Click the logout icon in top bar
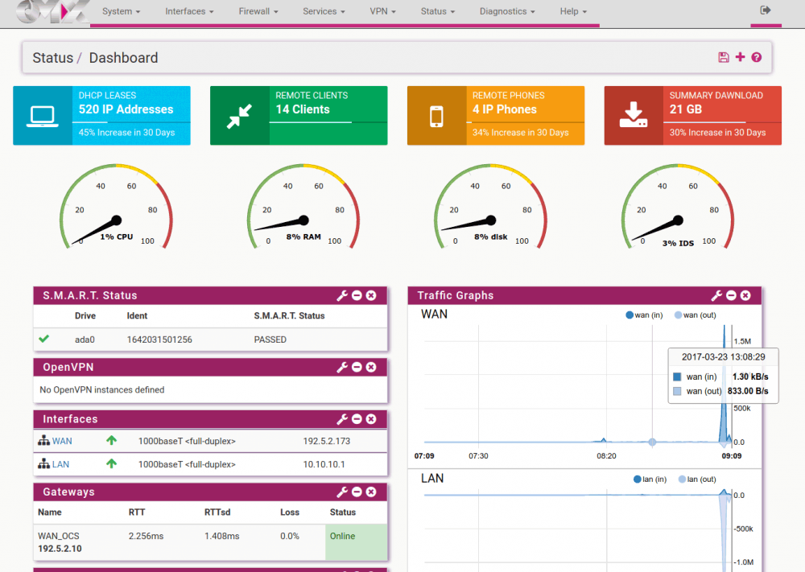The image size is (805, 572). 765,10
